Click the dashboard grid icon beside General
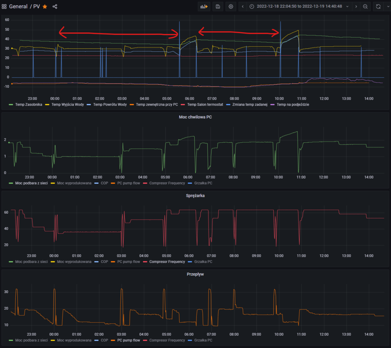The width and height of the screenshot is (391, 348). tap(4, 7)
